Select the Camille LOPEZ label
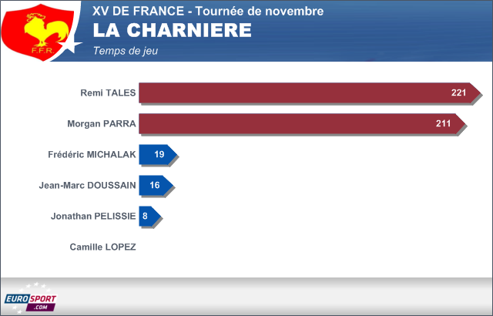 102,247
